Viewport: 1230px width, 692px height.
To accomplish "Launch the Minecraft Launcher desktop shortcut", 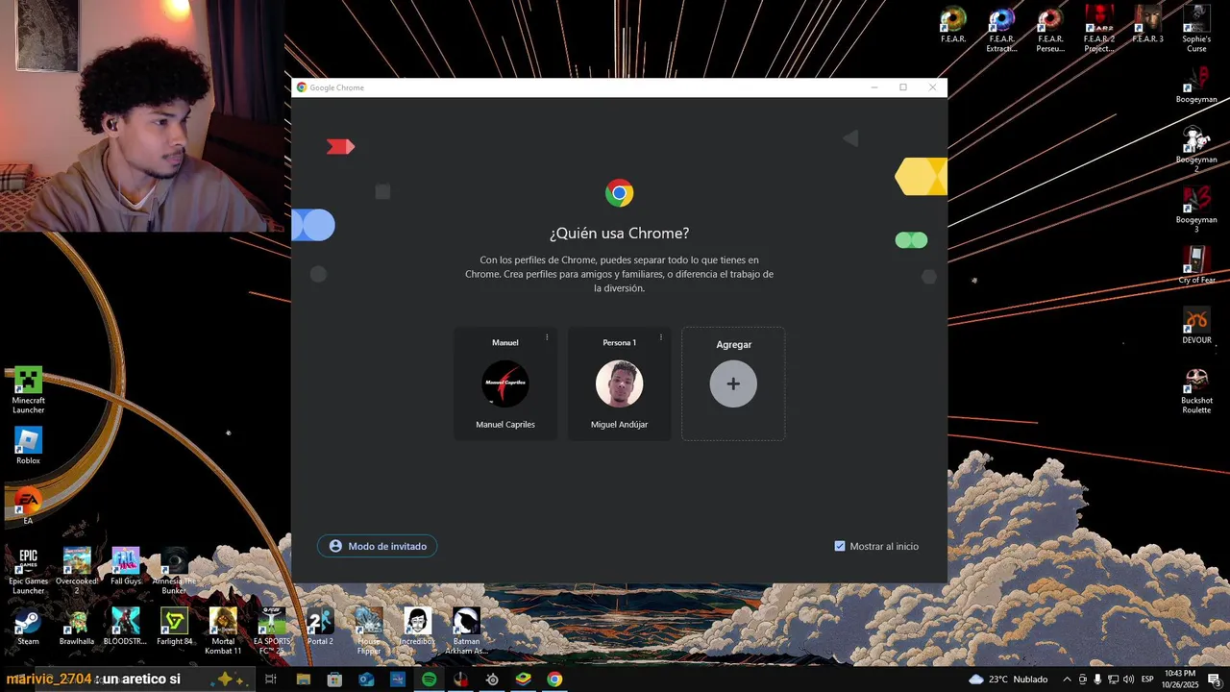I will (28, 389).
